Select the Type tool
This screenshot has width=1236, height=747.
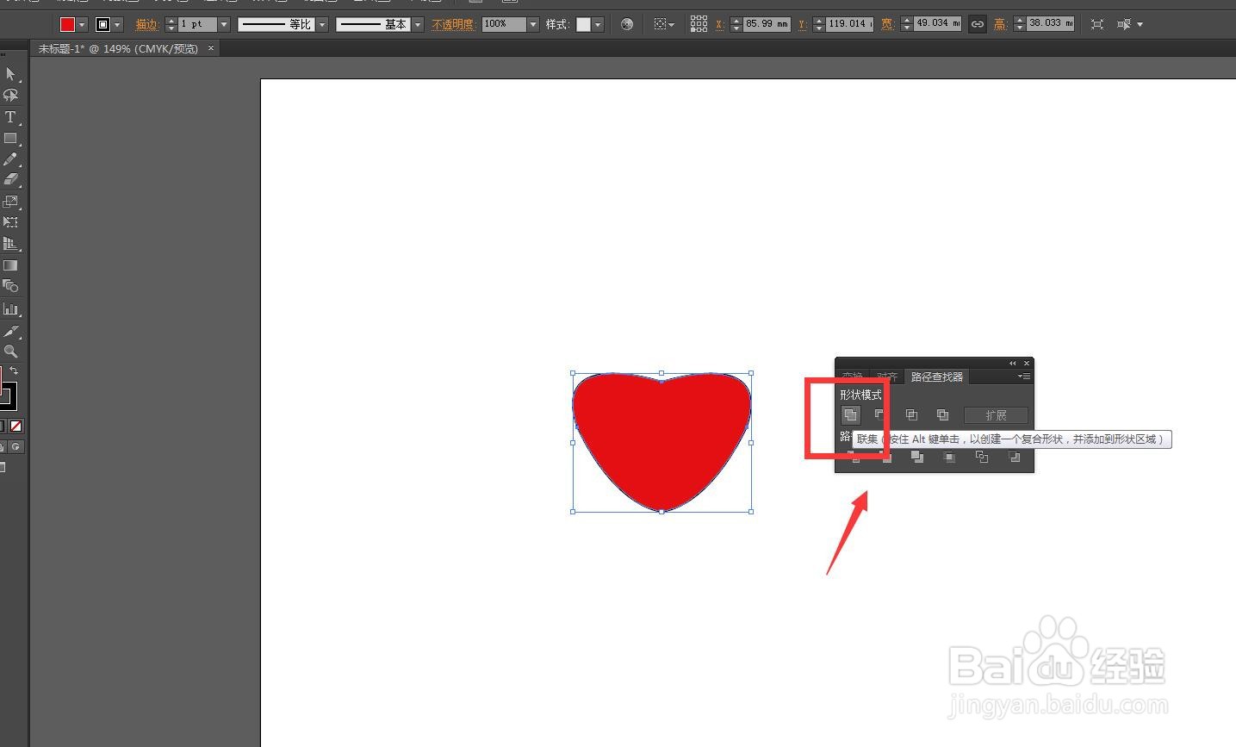[10, 116]
